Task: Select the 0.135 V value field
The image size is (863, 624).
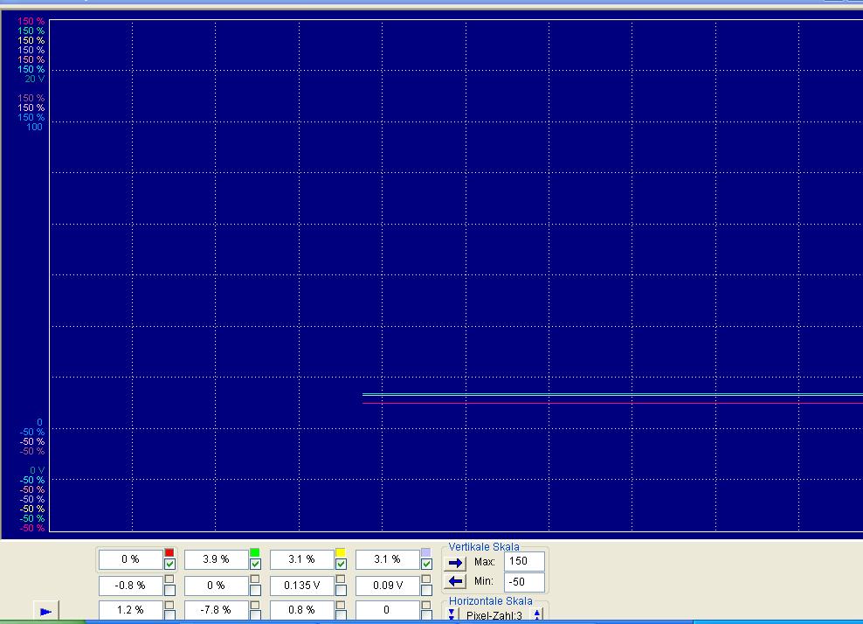Action: coord(301,586)
